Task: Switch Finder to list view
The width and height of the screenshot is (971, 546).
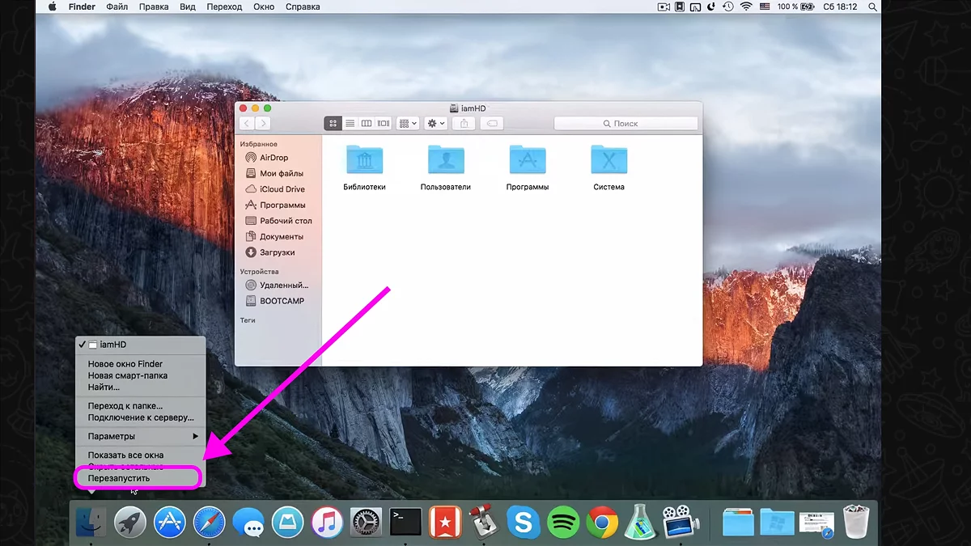Action: (x=350, y=123)
